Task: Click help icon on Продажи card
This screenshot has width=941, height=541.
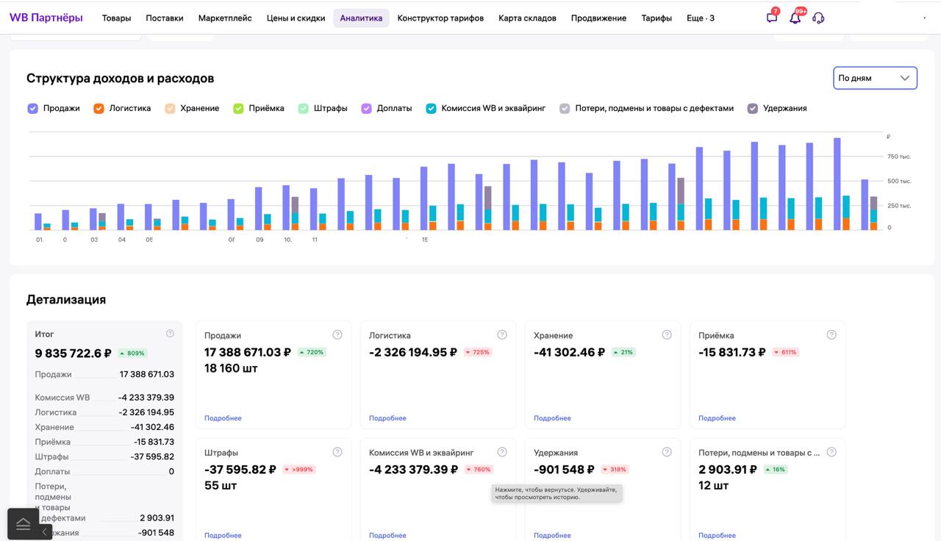Action: [x=337, y=334]
